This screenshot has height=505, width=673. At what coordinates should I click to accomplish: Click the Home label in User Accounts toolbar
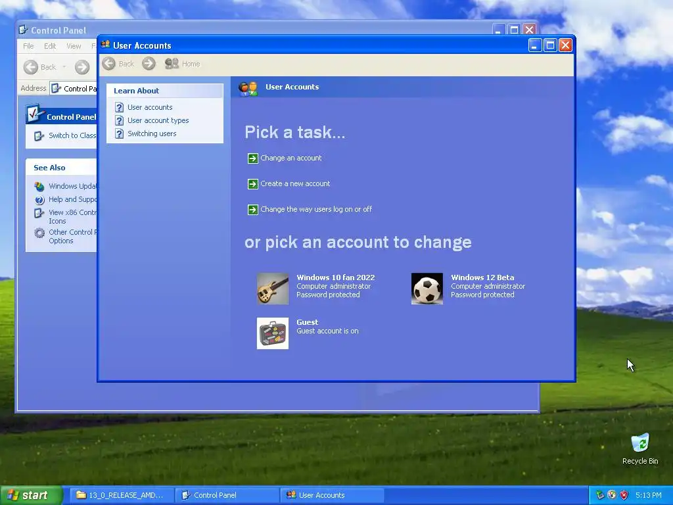(191, 64)
